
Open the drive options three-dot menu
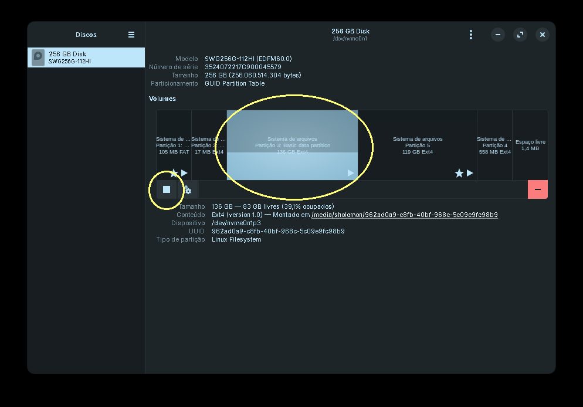pyautogui.click(x=470, y=35)
